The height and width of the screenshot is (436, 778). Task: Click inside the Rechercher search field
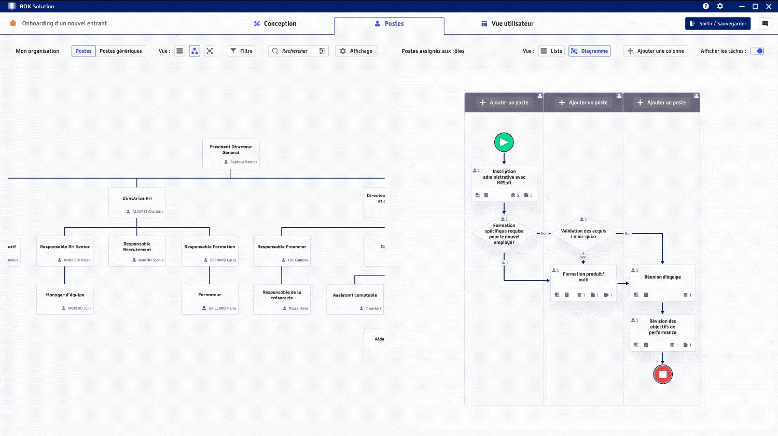click(296, 51)
